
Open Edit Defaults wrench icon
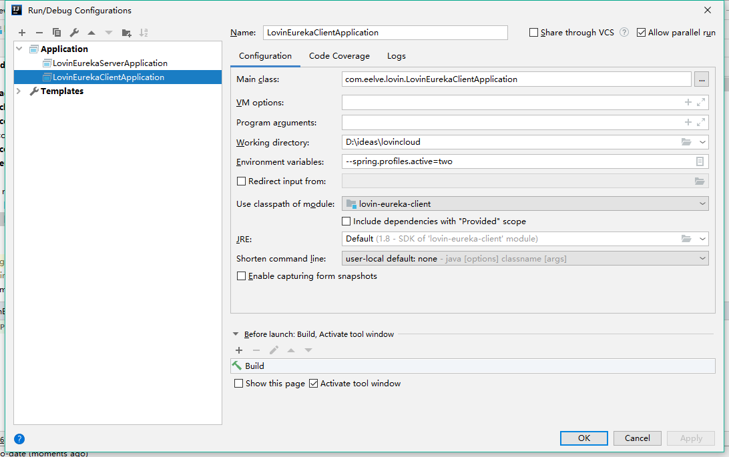74,33
